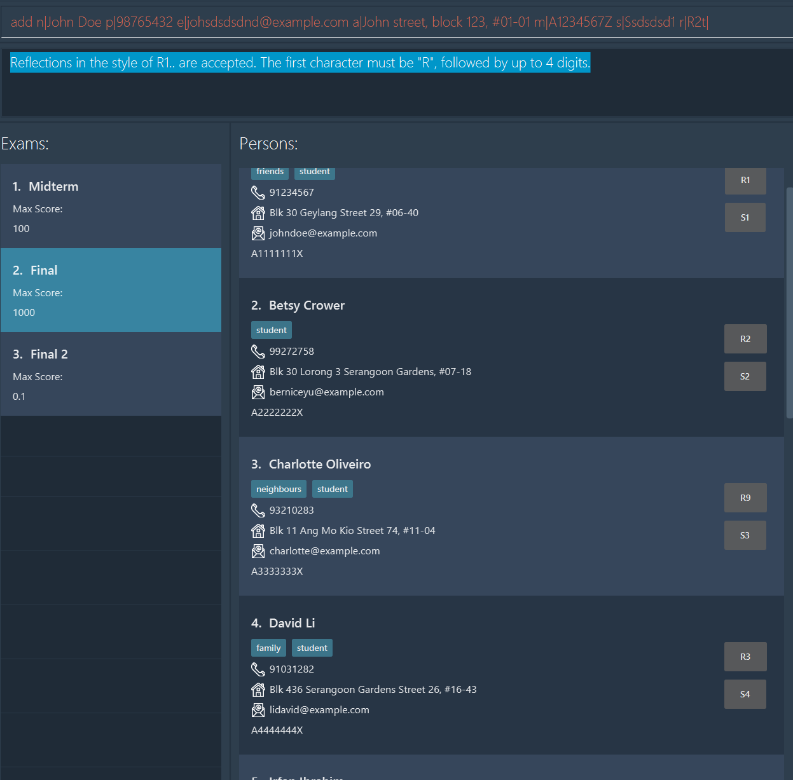Viewport: 793px width, 780px height.
Task: Select the David Li name heading
Action: 292,623
